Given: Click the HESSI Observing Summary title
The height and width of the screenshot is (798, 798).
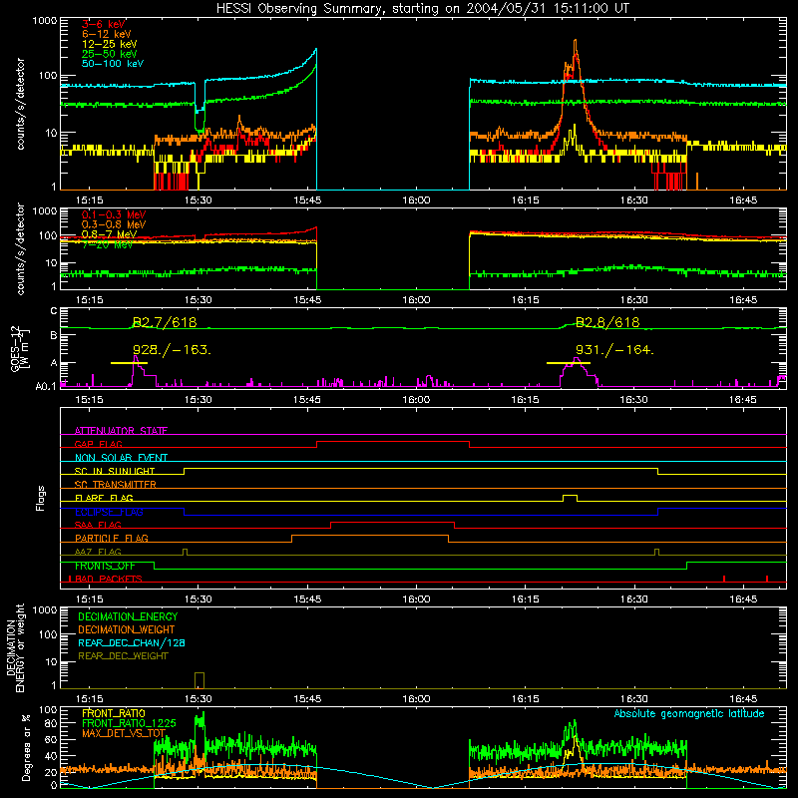Looking at the screenshot, I should pyautogui.click(x=422, y=8).
